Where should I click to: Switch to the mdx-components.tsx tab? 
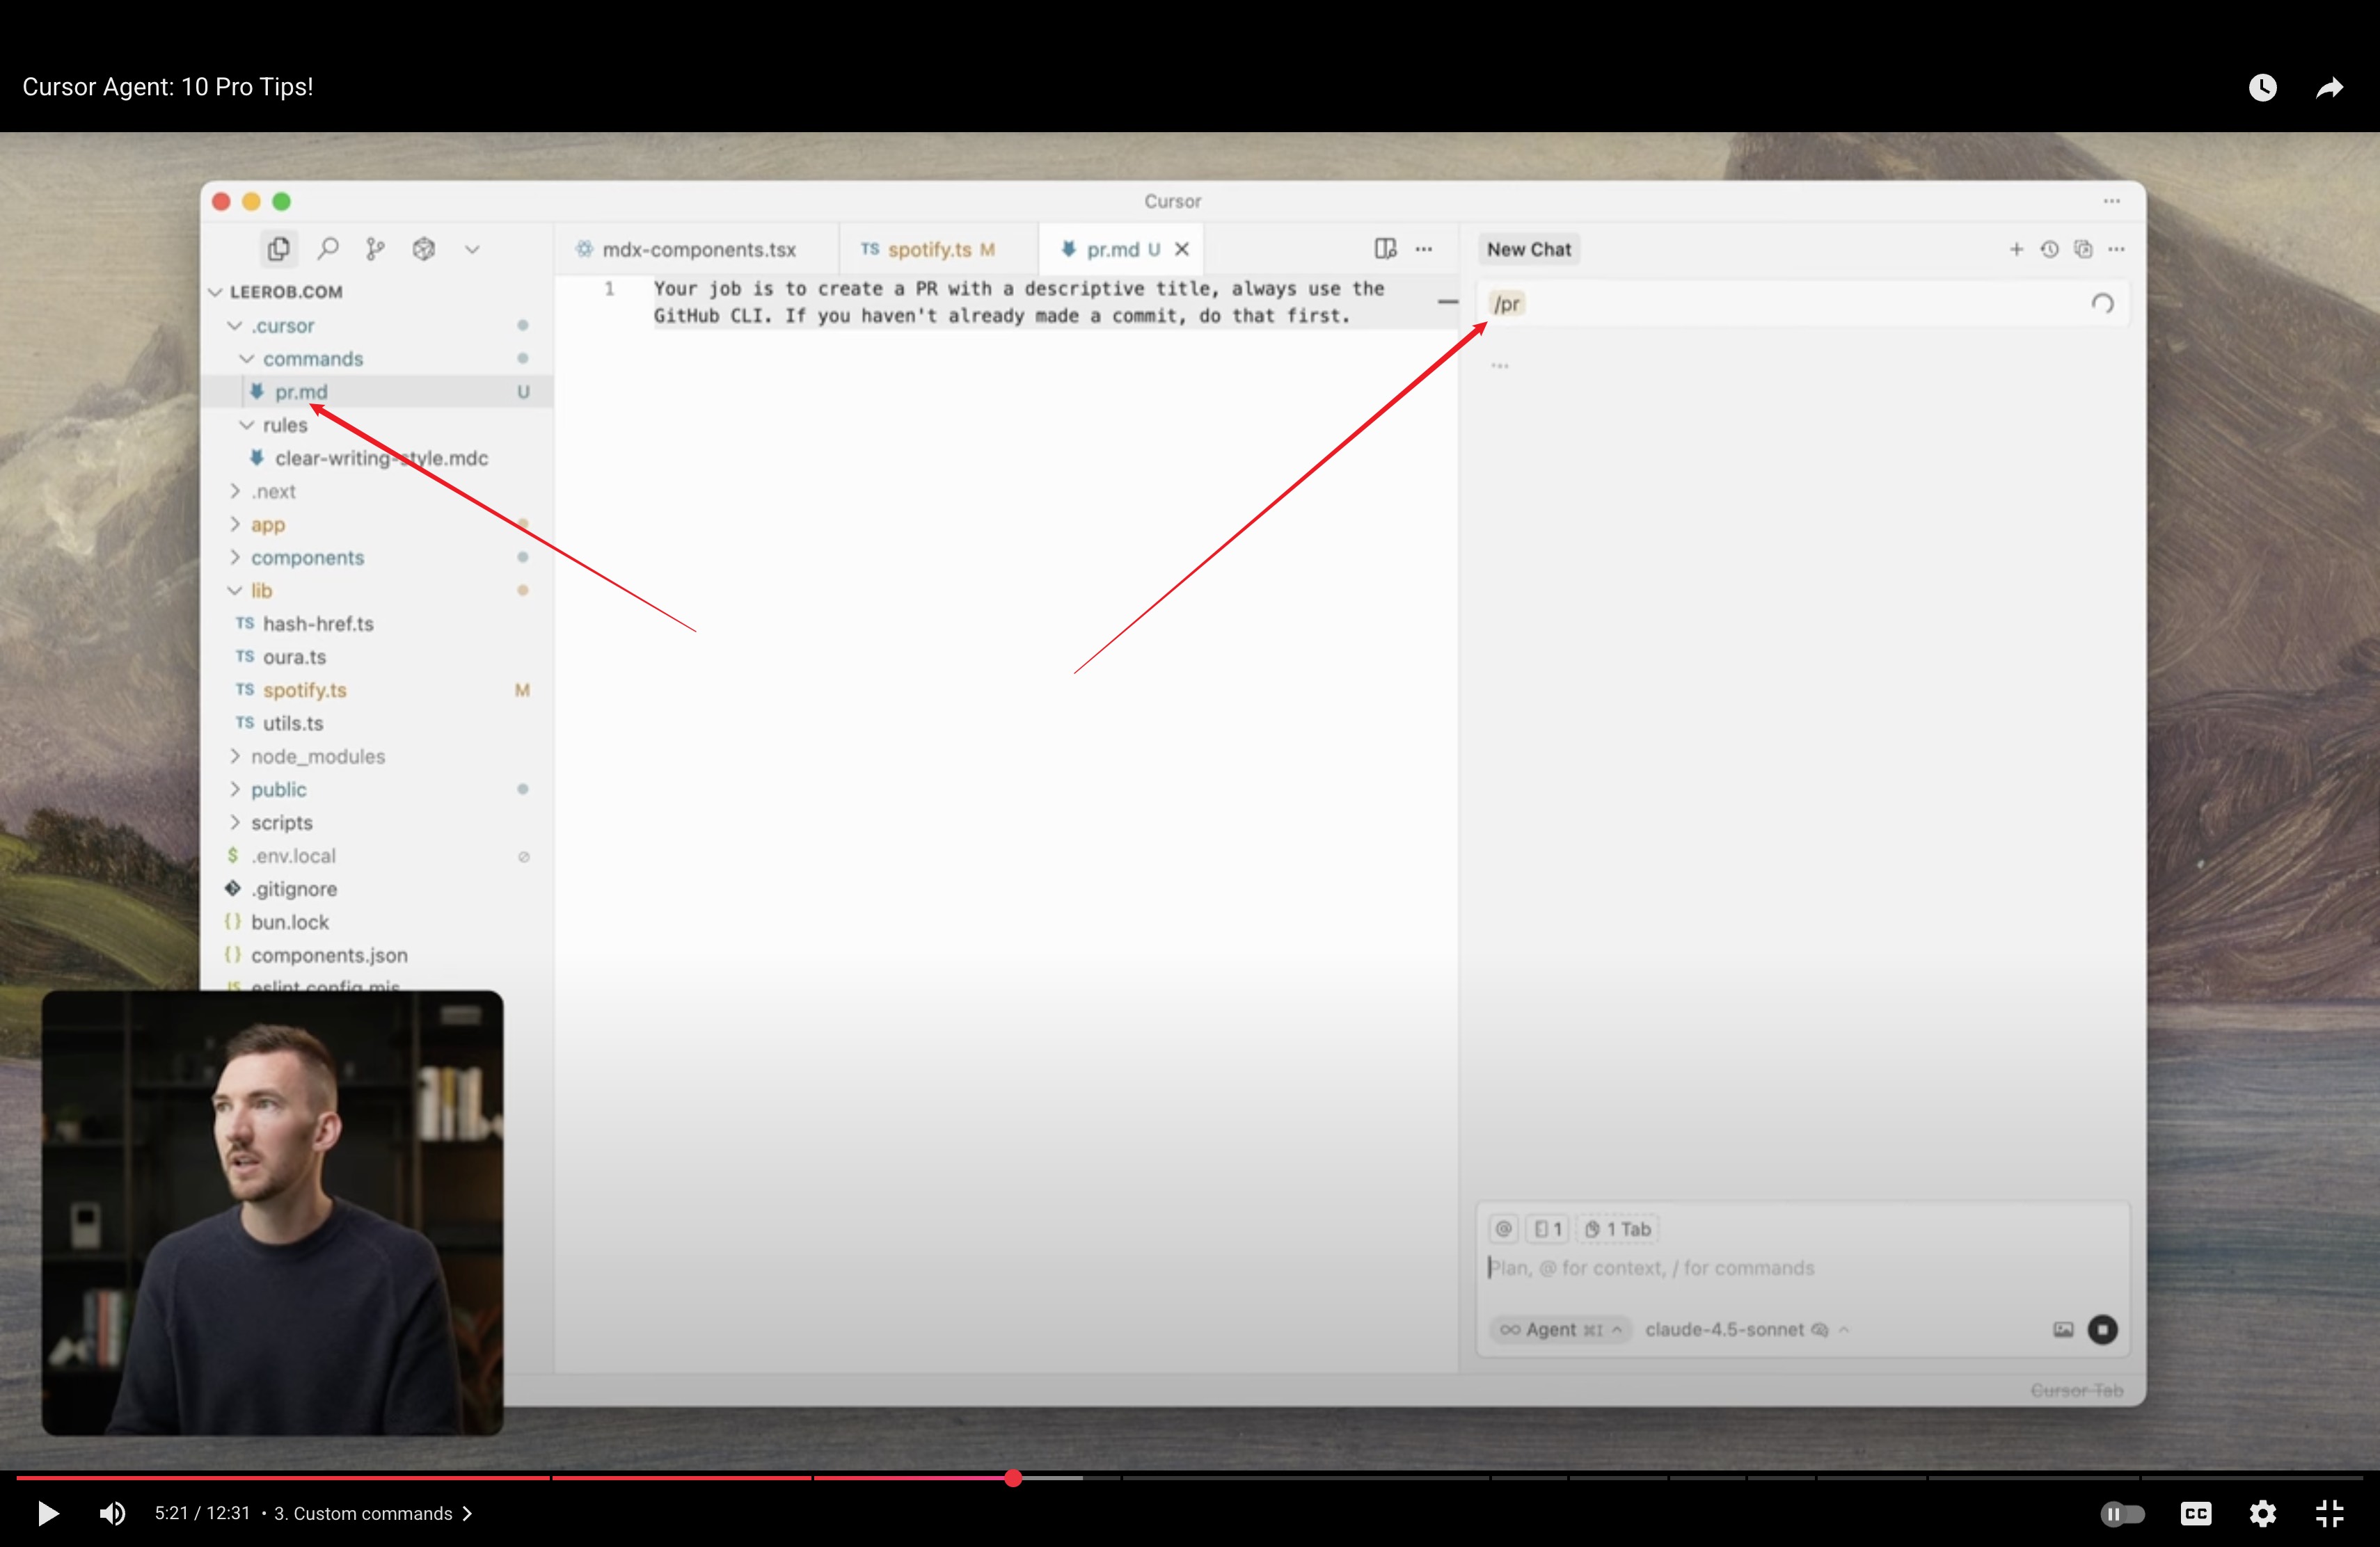click(698, 249)
